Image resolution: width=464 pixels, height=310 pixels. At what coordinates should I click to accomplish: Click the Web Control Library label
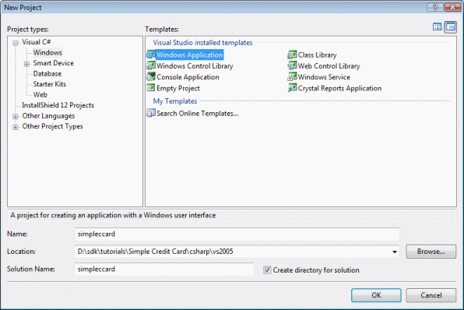pyautogui.click(x=329, y=66)
